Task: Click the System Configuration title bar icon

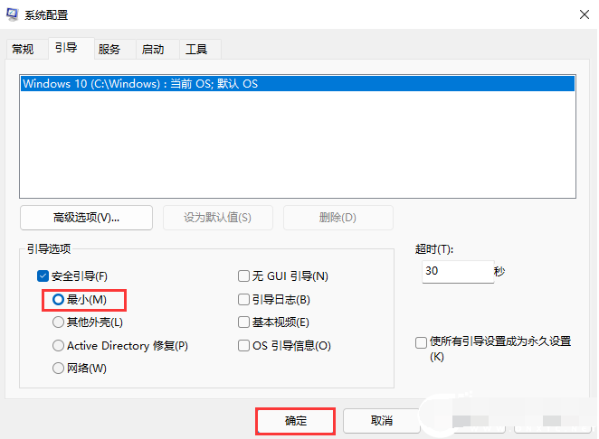Action: pos(14,14)
